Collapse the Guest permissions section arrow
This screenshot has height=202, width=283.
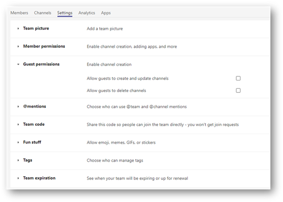point(18,64)
